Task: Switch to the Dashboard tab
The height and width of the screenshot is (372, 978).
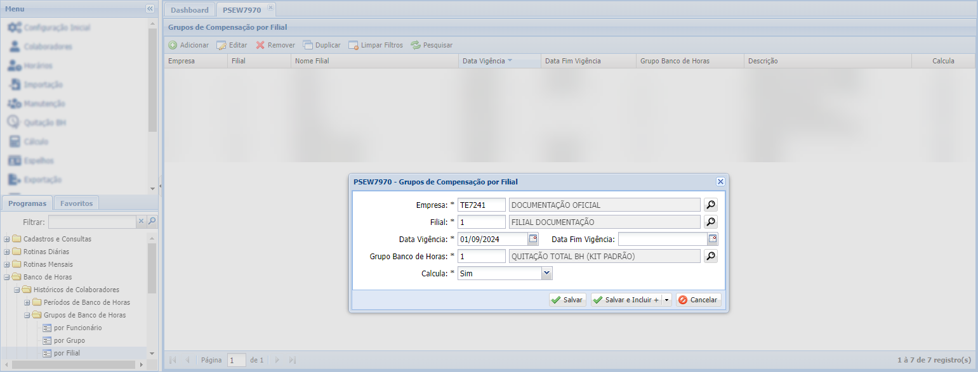Action: pos(189,10)
